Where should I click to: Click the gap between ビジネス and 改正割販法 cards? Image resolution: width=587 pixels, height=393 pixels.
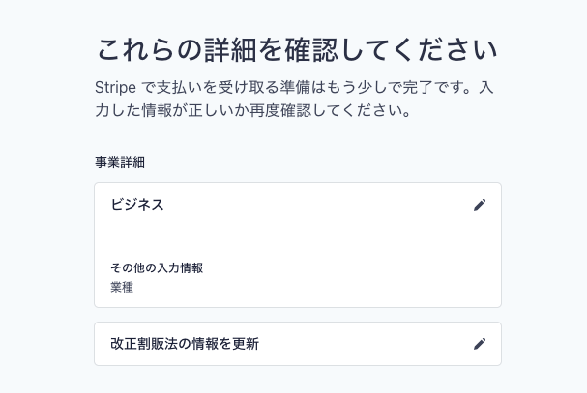297,315
